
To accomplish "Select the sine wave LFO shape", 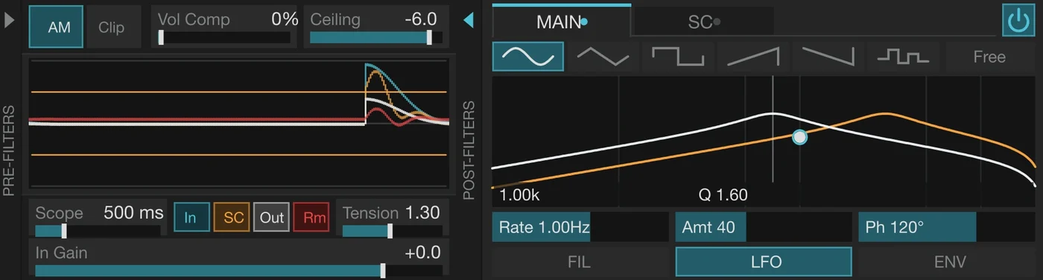I will [527, 57].
